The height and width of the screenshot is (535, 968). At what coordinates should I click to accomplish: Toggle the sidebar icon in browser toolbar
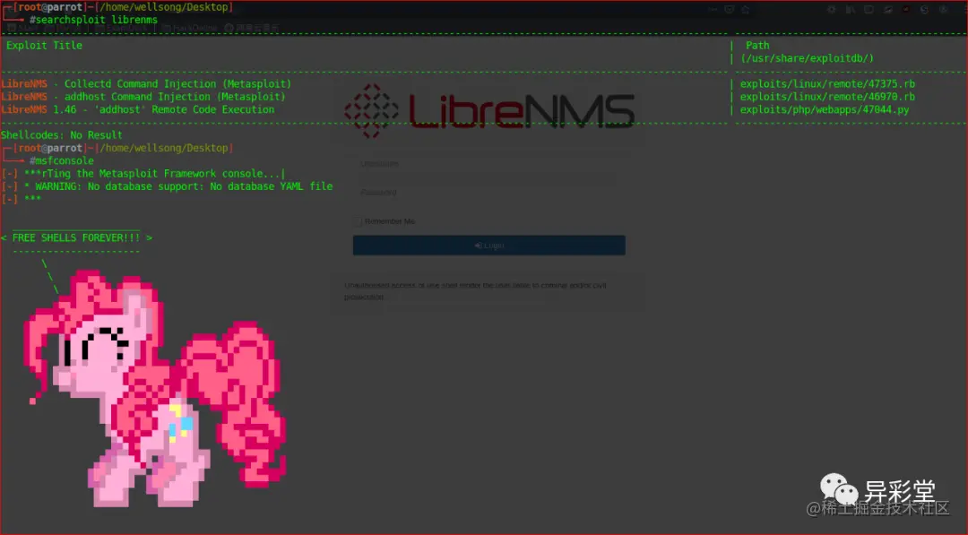coord(869,9)
